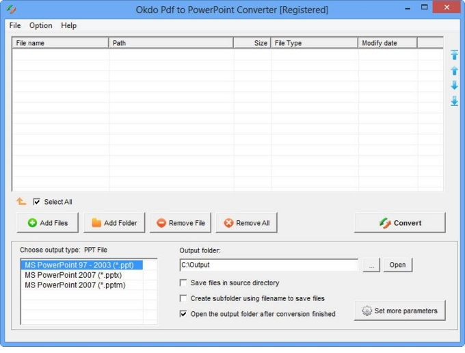
Task: Enable Save files in source directory
Action: click(183, 283)
